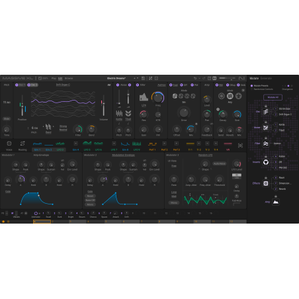Click the Filter mutate icon in Mutate panel

pos(266,144)
